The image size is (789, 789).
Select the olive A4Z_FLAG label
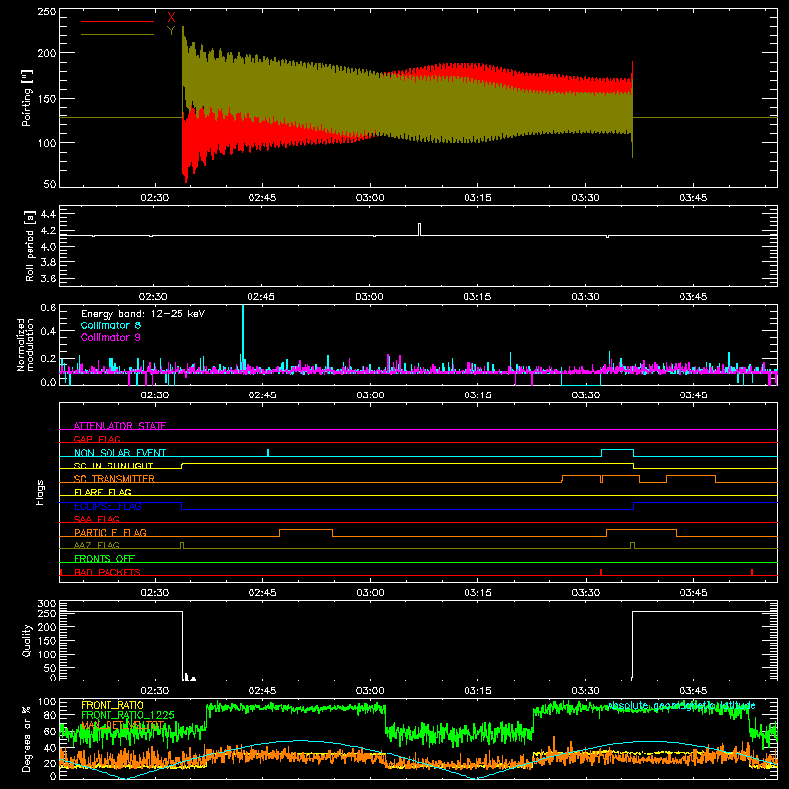click(97, 545)
